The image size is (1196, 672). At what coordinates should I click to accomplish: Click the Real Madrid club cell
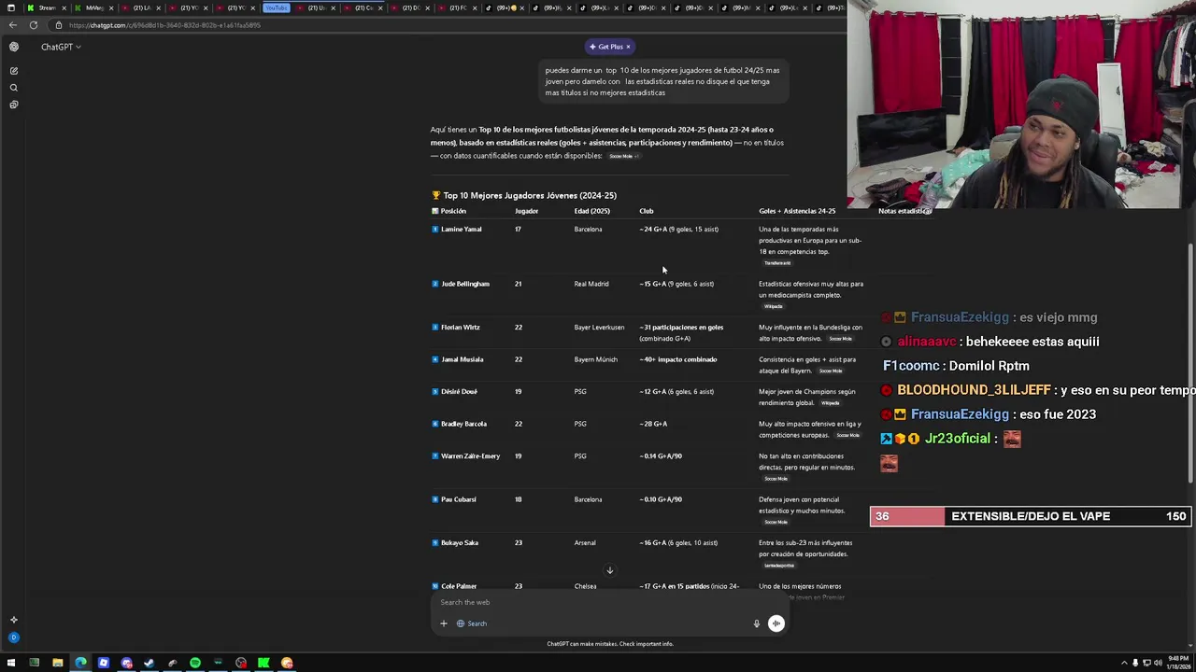(591, 284)
